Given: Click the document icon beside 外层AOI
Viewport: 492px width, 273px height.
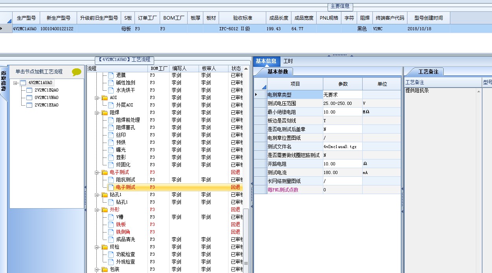Looking at the screenshot, I should (111, 105).
